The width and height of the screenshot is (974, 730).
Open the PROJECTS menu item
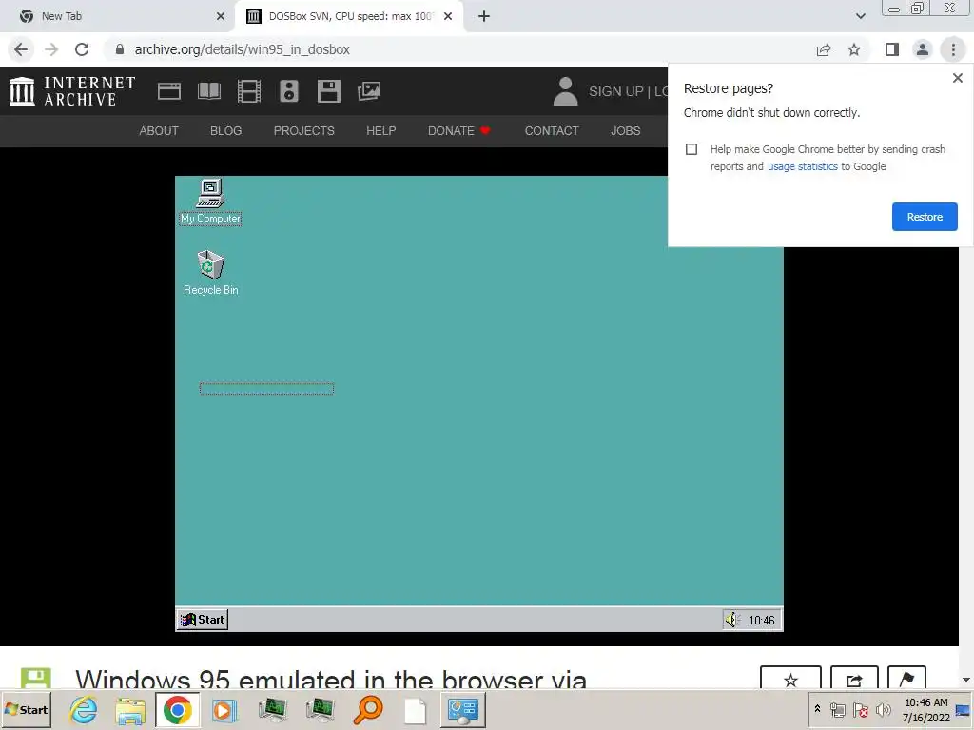click(303, 131)
